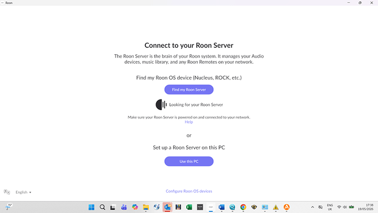Viewport: 378px width, 213px height.
Task: Open the clock and date panel
Action: click(366, 207)
